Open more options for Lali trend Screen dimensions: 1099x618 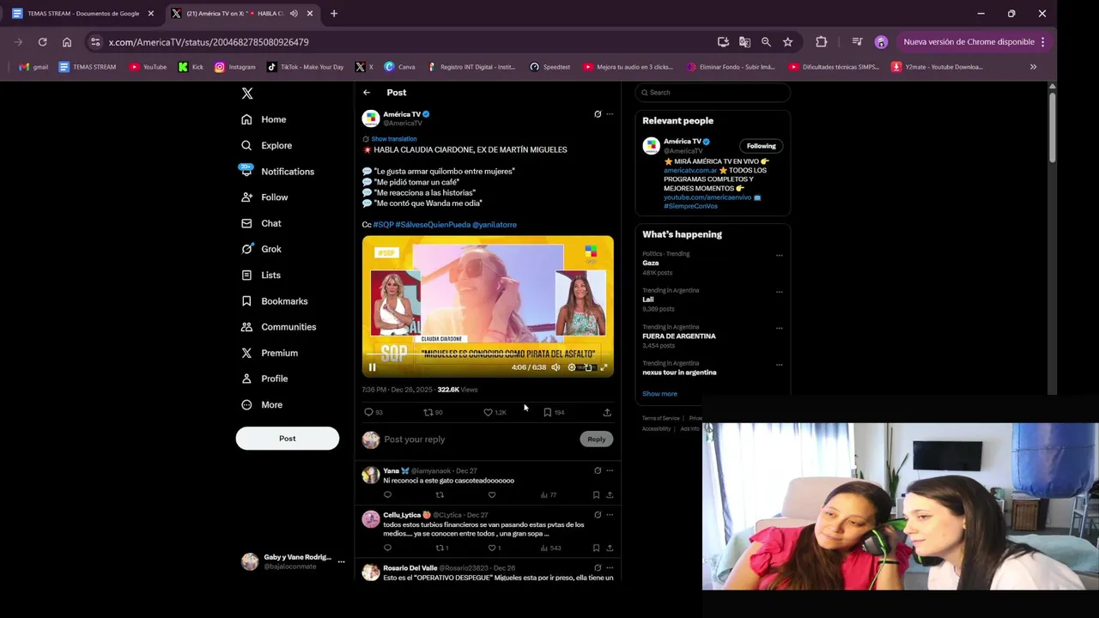click(x=780, y=292)
